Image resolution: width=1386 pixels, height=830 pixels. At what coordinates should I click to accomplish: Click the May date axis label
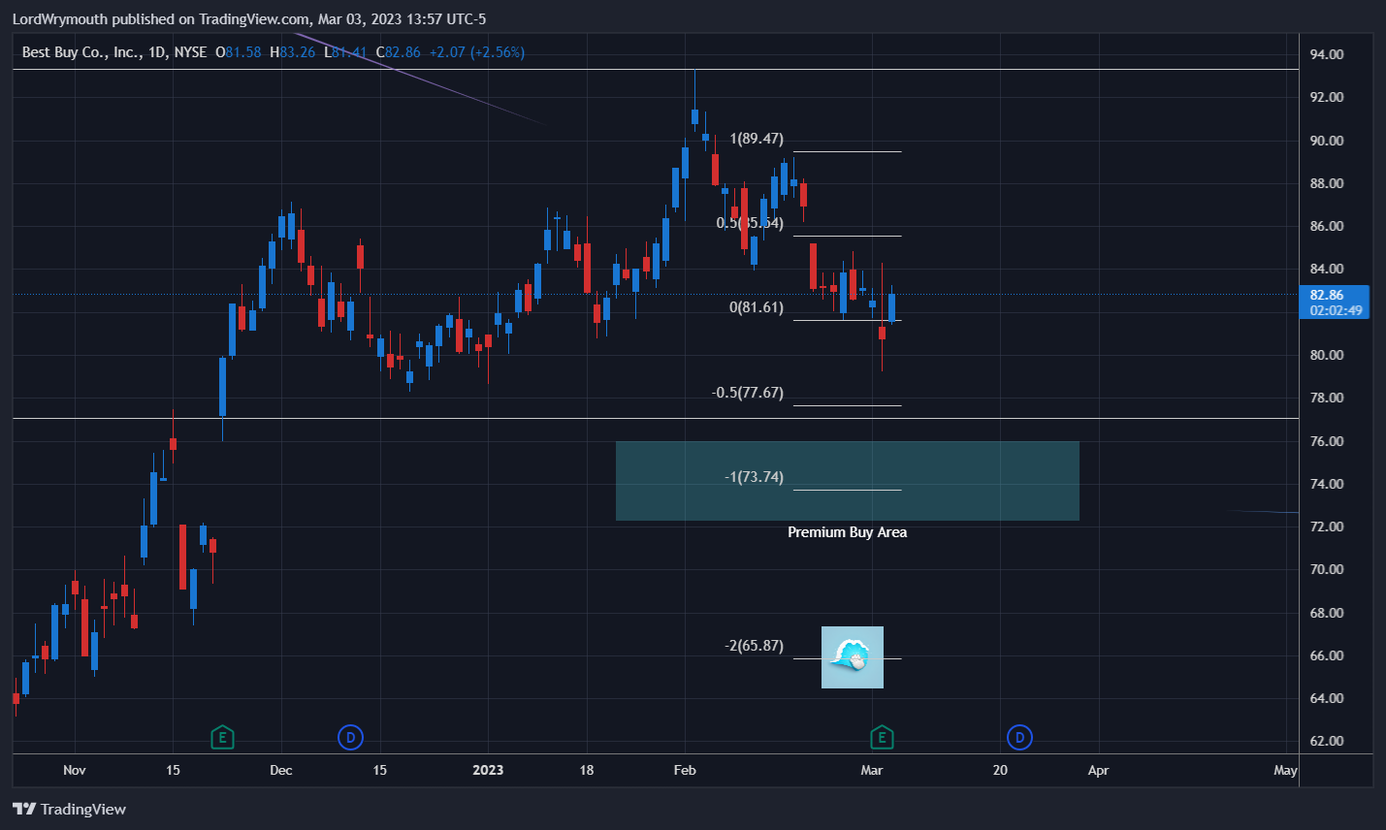[x=1285, y=770]
